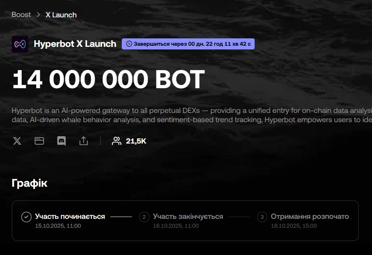Go back to Boost via breadcrumb
The image size is (372, 255).
[21, 15]
